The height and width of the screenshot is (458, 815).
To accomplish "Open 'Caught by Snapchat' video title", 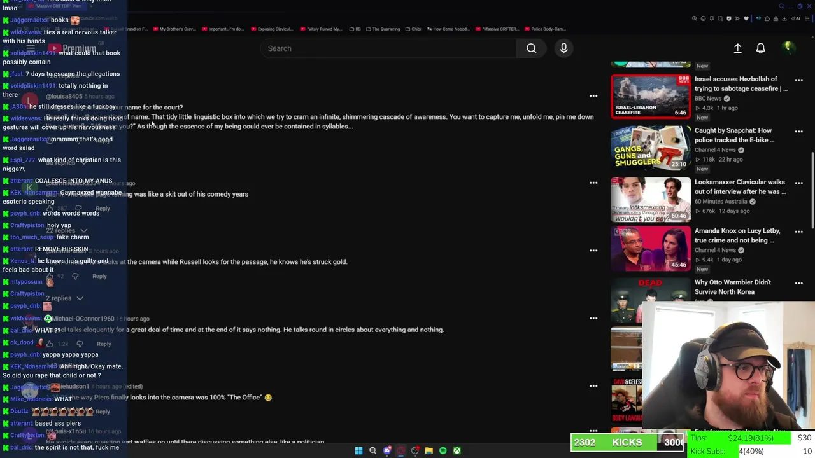I will [734, 135].
